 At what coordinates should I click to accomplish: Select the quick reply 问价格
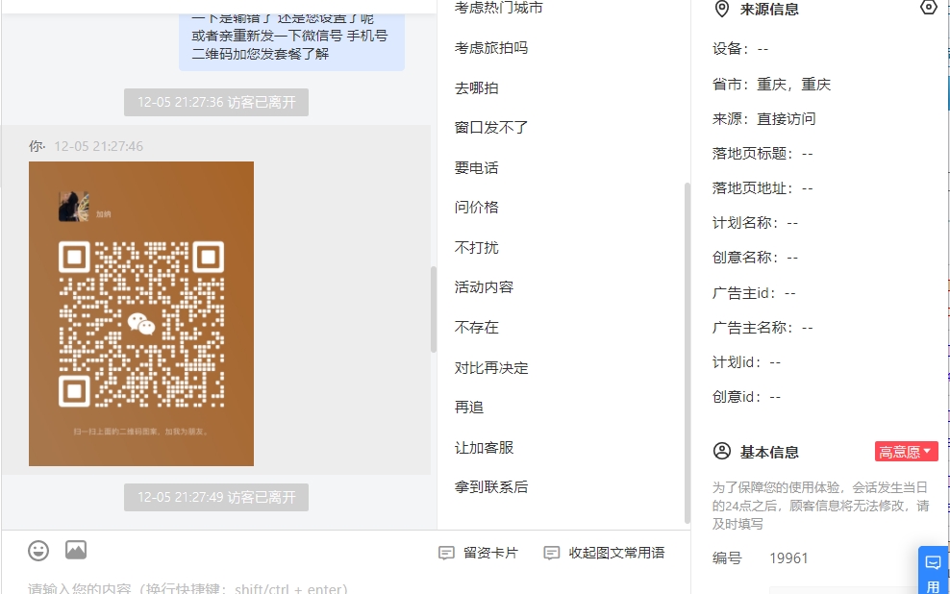coord(476,208)
